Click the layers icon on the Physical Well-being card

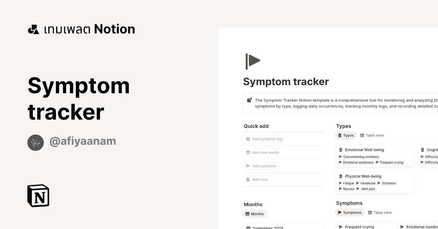pyautogui.click(x=341, y=176)
